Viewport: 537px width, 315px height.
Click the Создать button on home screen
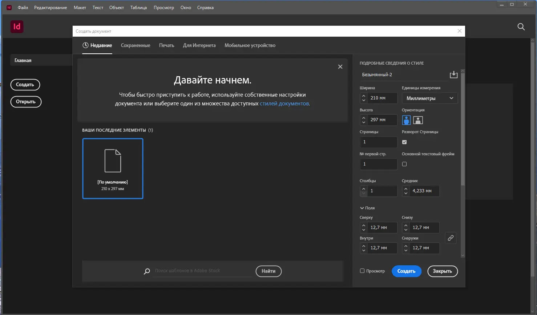point(25,85)
